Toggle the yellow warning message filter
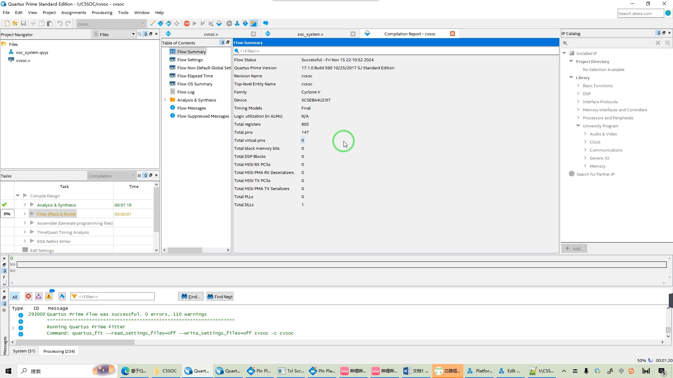The height and width of the screenshot is (378, 673). point(49,296)
